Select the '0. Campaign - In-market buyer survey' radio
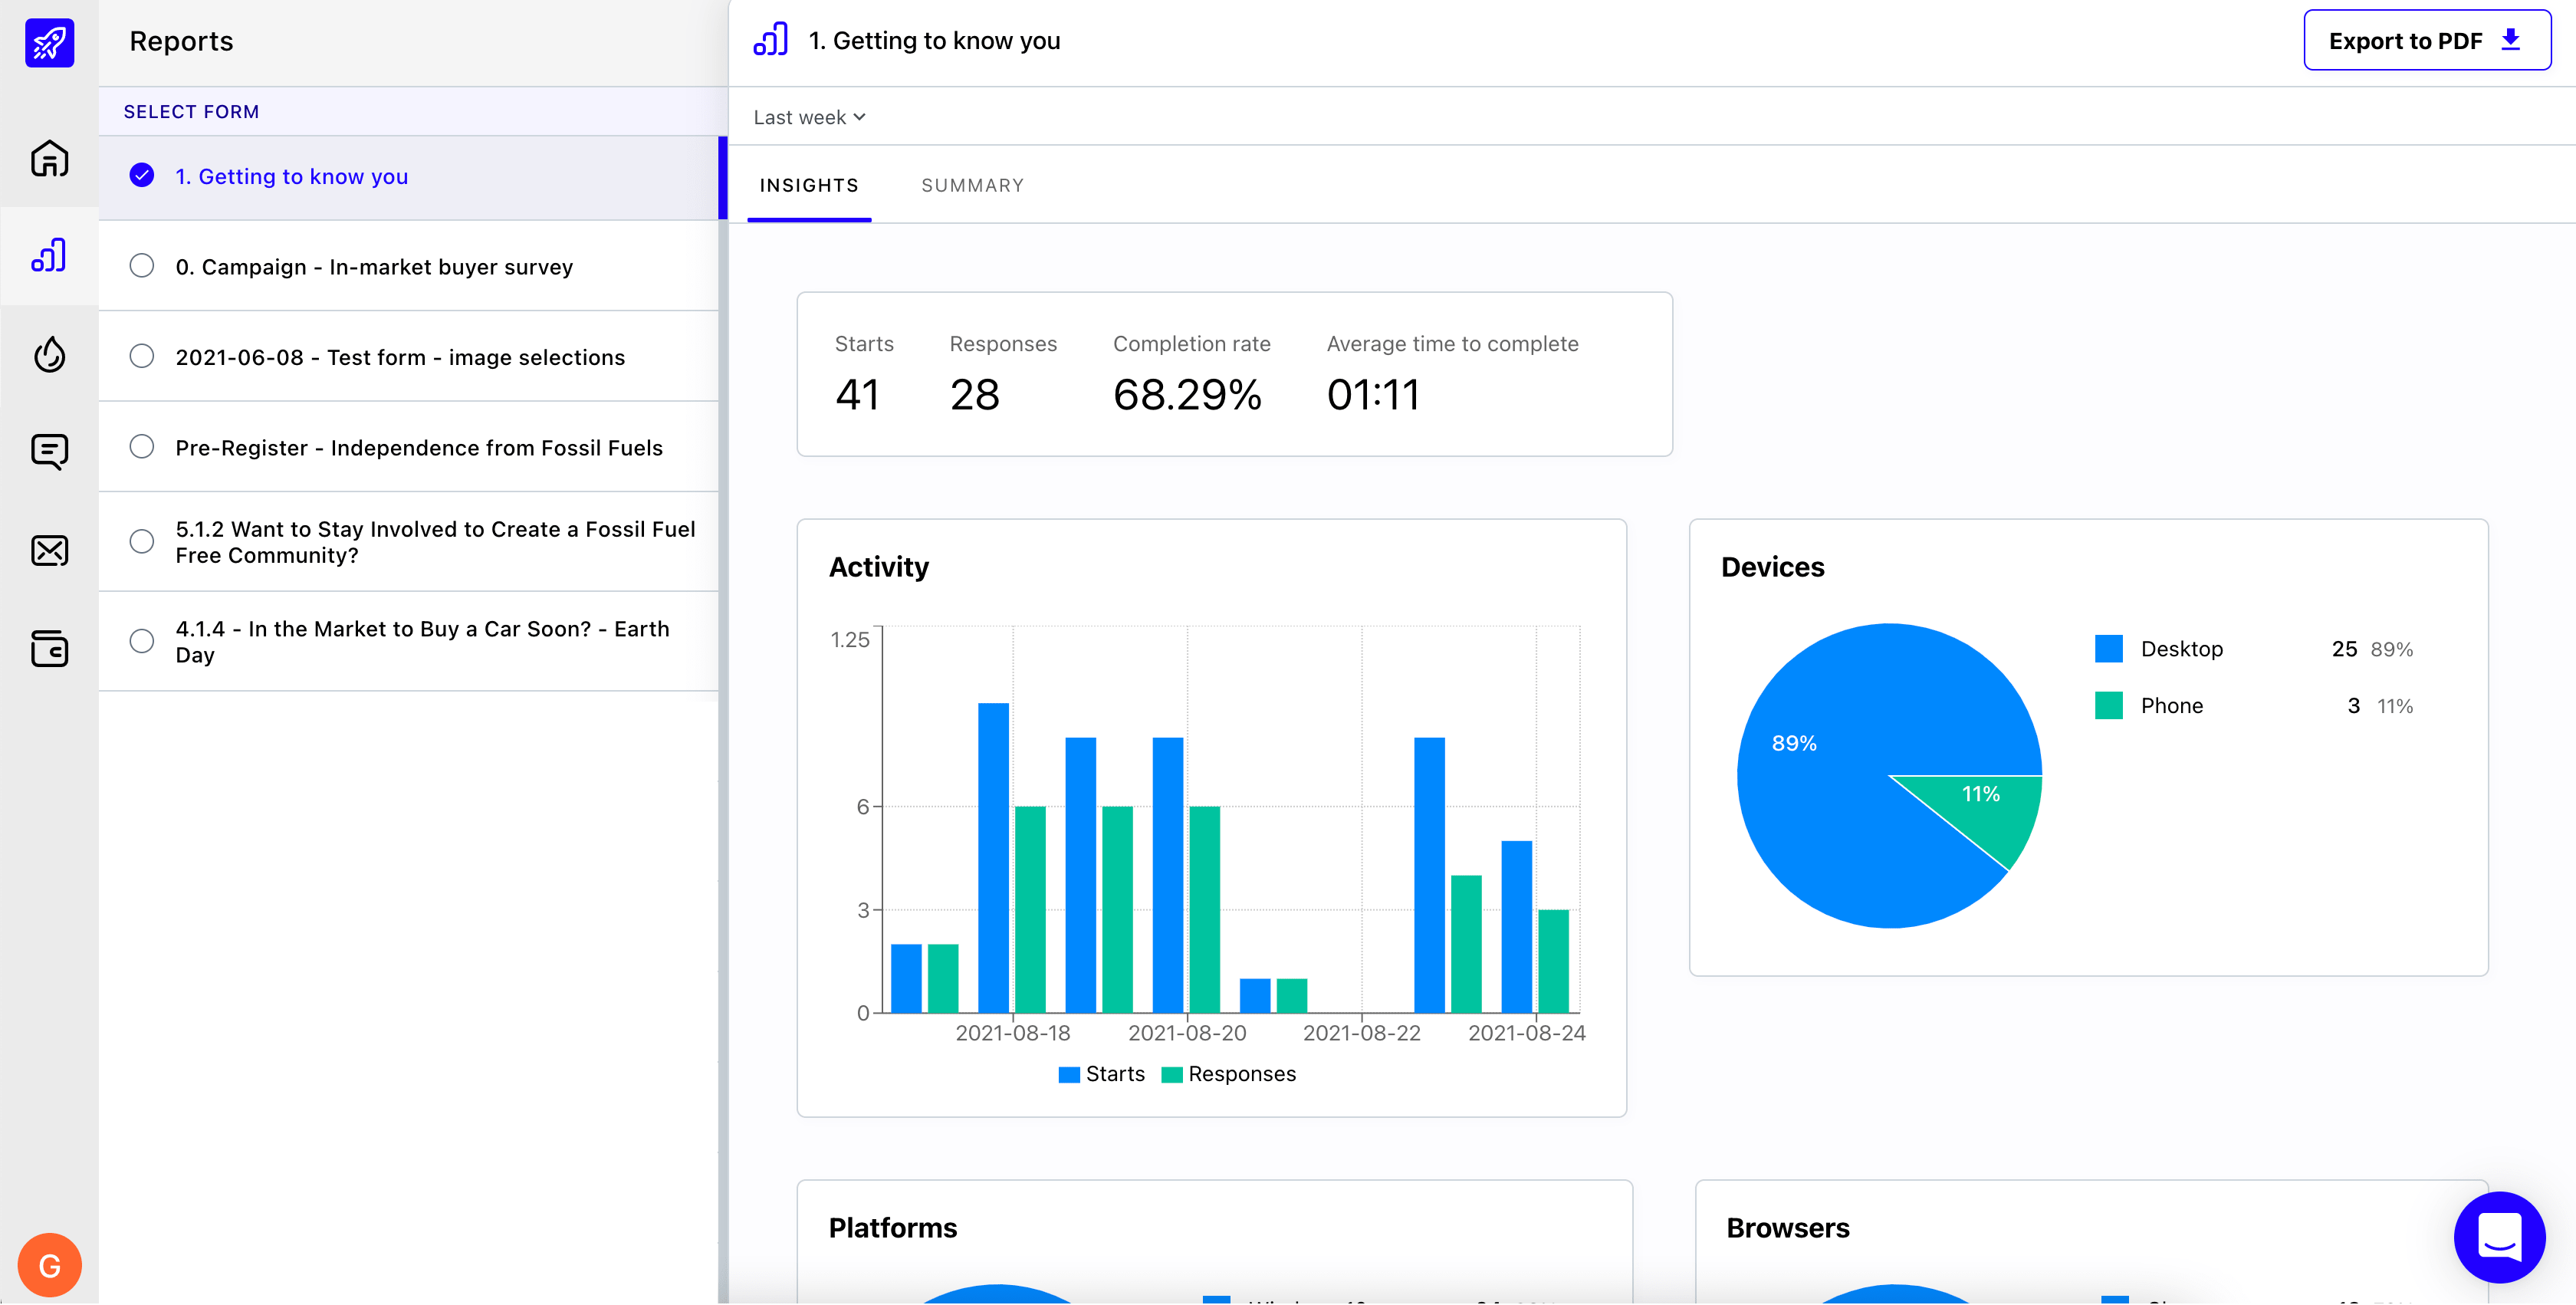Viewport: 2576px width, 1305px height. tap(141, 265)
